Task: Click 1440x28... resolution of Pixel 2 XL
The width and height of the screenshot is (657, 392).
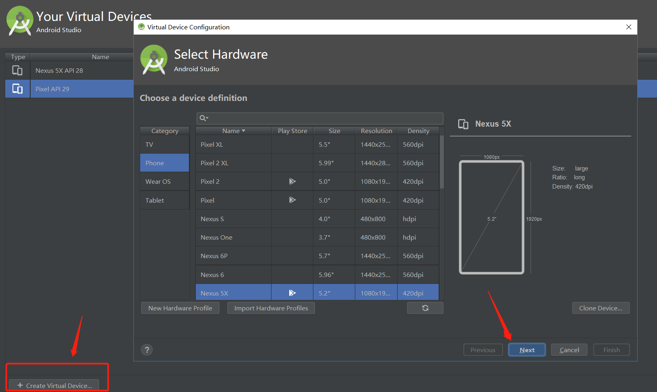Action: [376, 163]
